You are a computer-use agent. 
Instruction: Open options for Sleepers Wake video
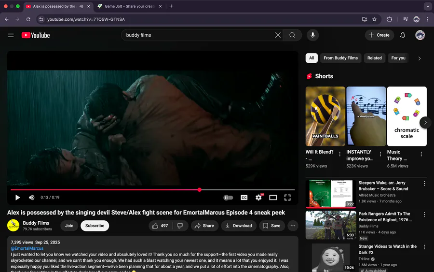[424, 184]
